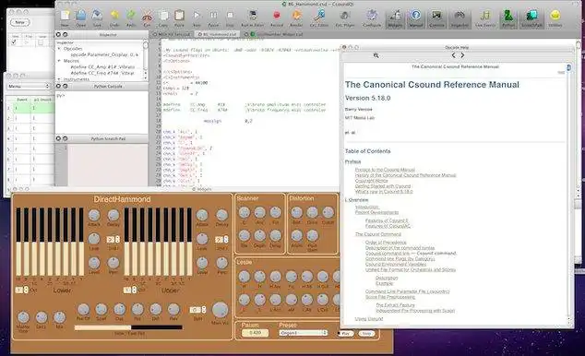Viewport: 585px width, 356px height.
Task: Open the Menu dropdown in Live Events window
Action: [29, 87]
